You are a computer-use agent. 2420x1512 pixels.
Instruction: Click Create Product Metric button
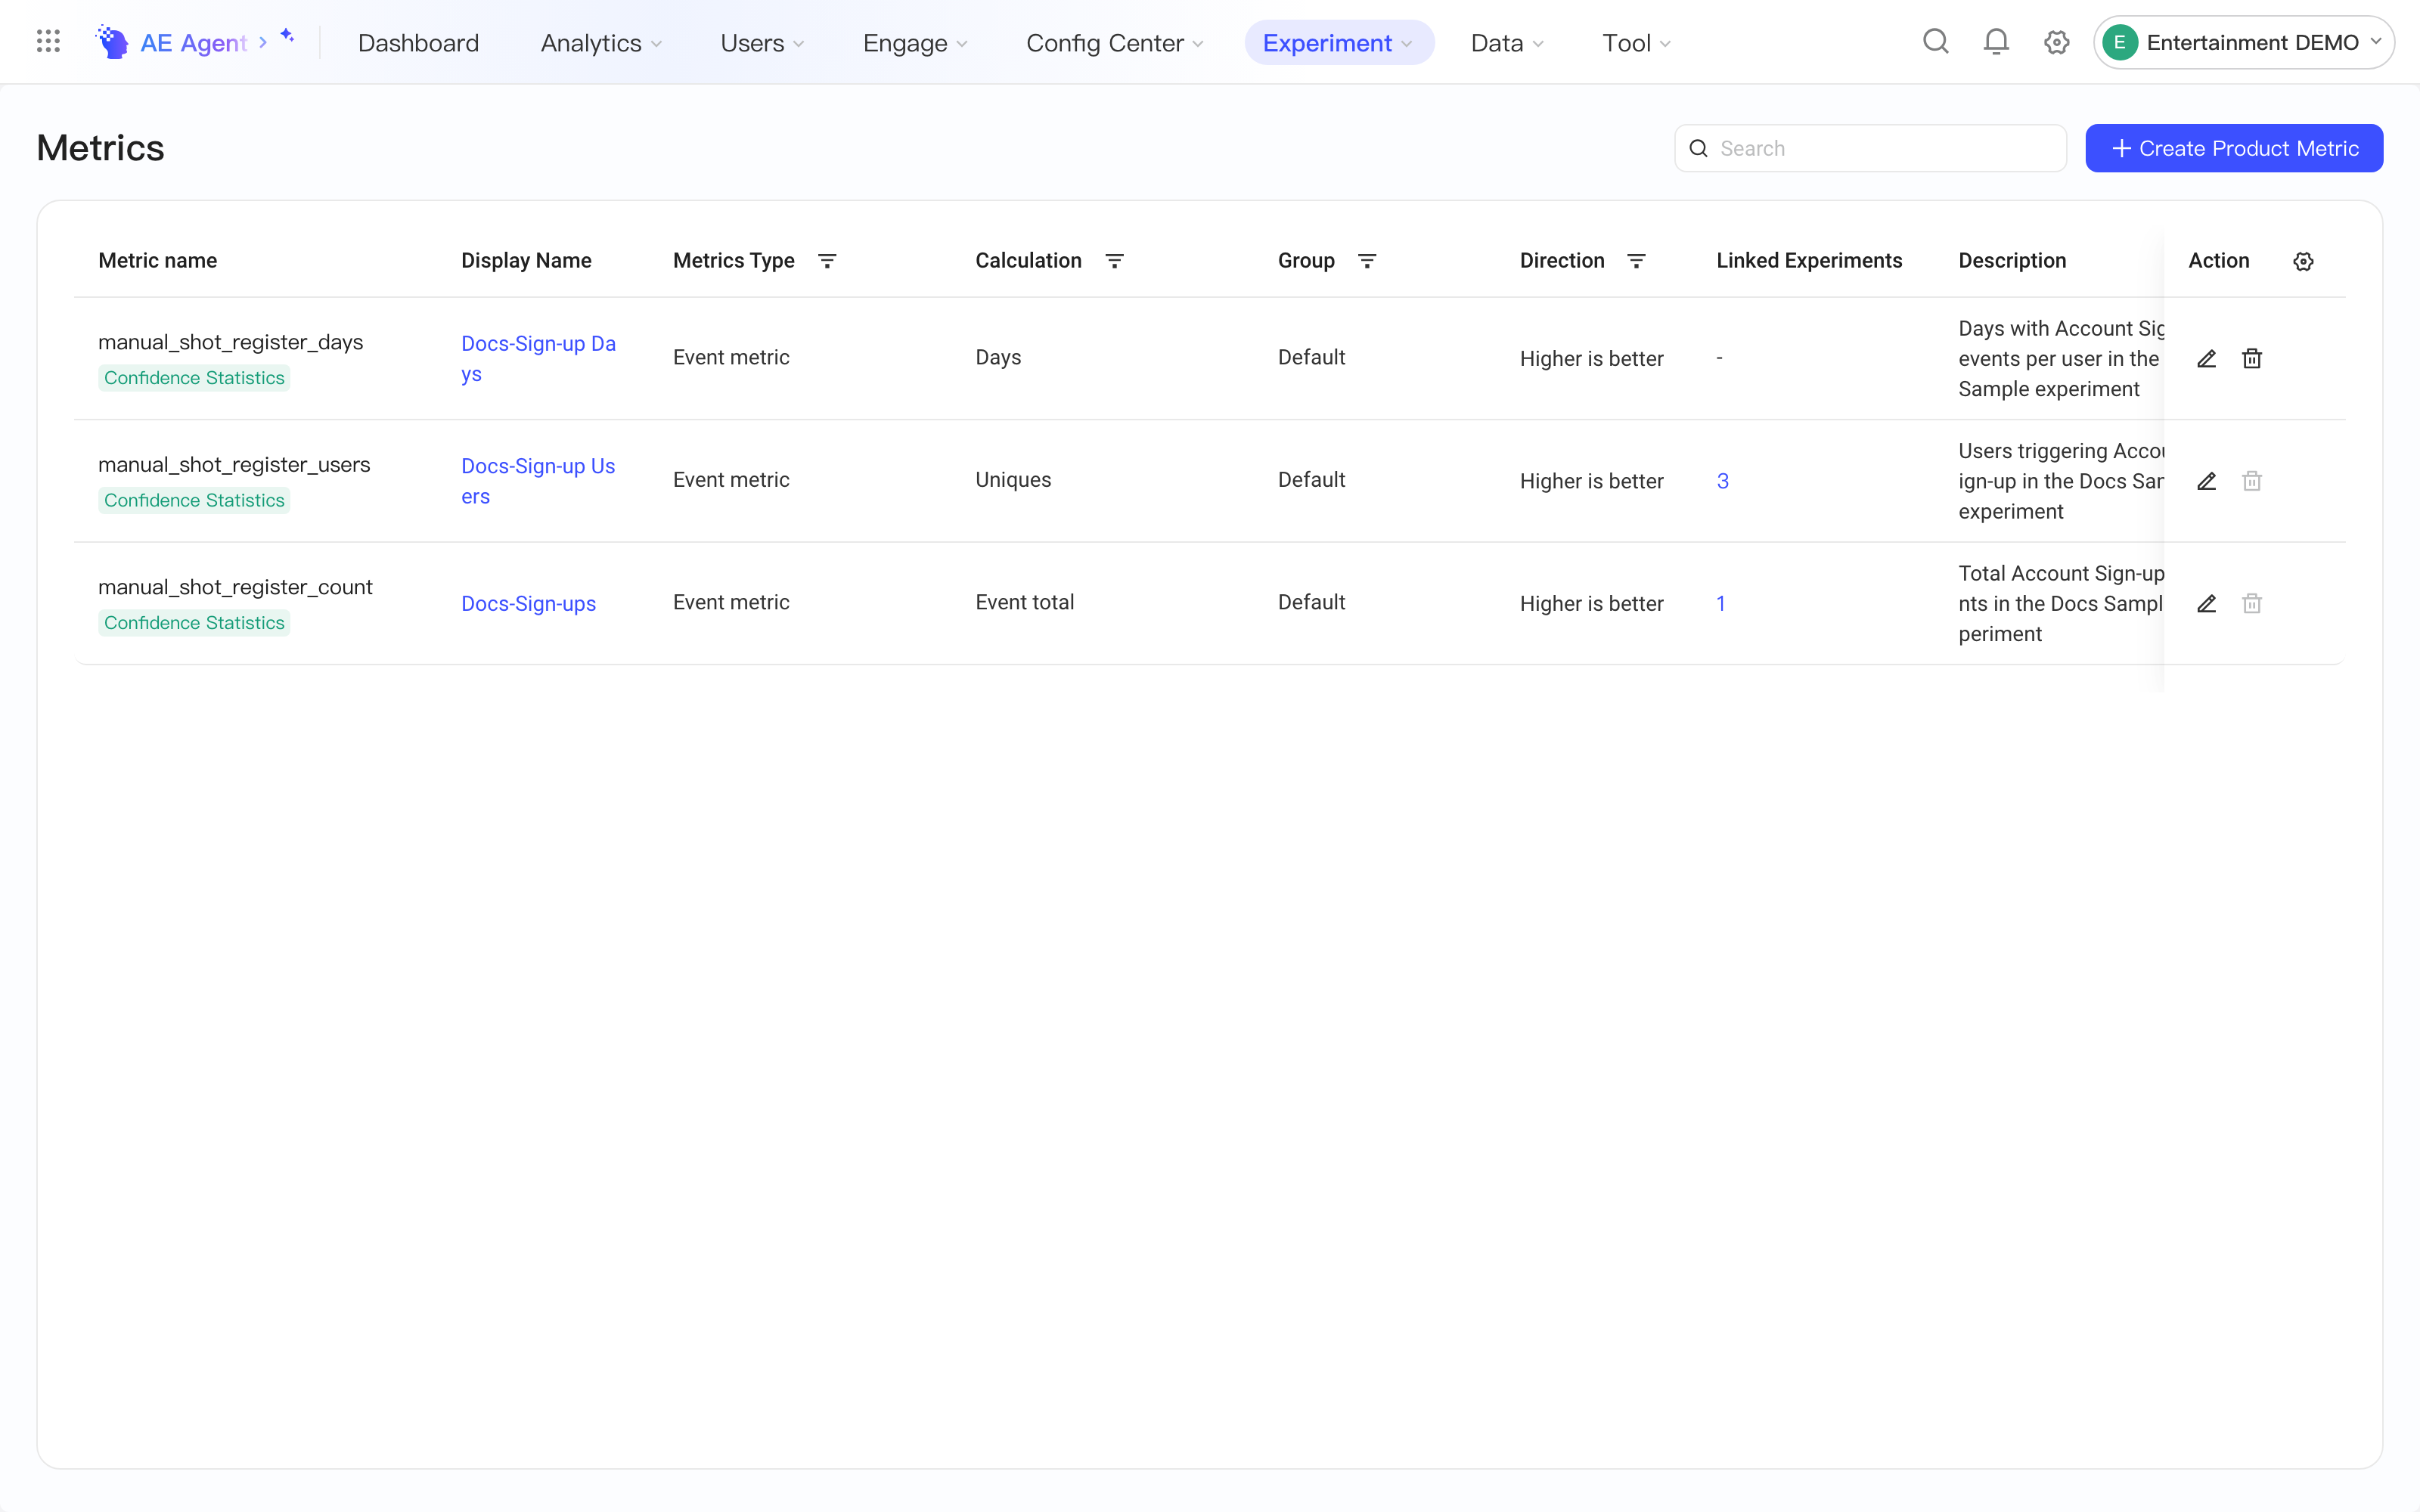2234,148
